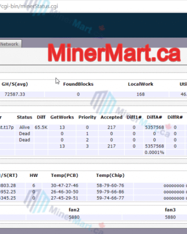
Task: Select the fan3 speed 5880
Action: pyautogui.click(x=170, y=217)
